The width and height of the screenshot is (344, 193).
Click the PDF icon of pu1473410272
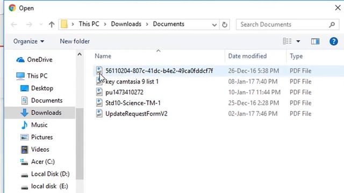(99, 92)
